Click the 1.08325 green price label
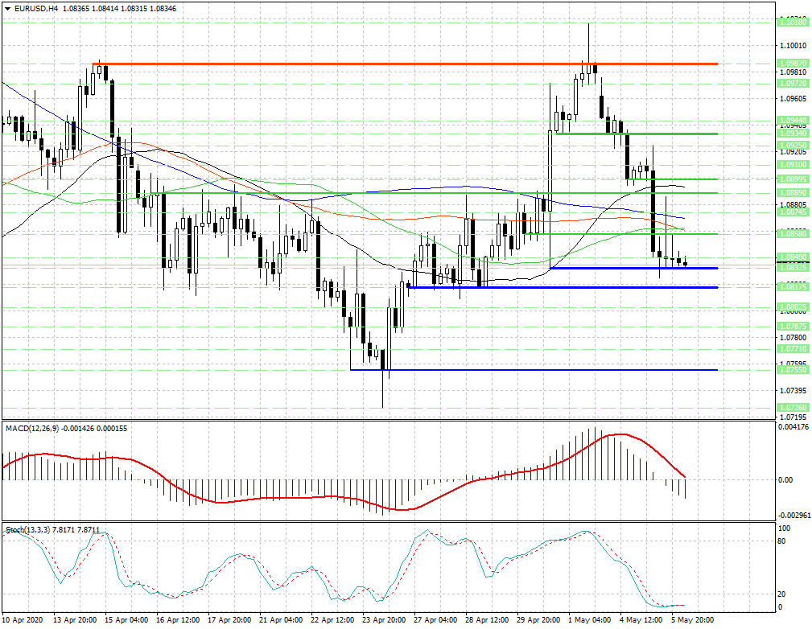 793,268
